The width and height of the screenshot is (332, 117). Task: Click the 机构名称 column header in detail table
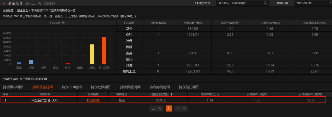[x=45, y=94]
